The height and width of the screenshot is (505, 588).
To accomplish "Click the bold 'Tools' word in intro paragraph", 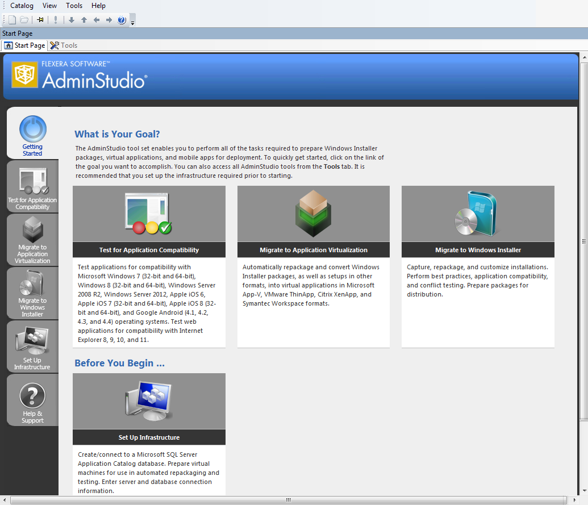I will 332,166.
